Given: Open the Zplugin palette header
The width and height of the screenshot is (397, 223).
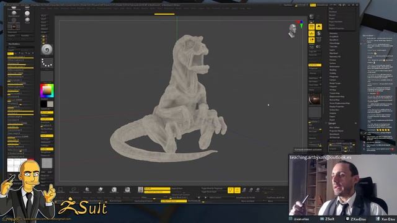Looking at the screenshot, I should tap(332, 123).
